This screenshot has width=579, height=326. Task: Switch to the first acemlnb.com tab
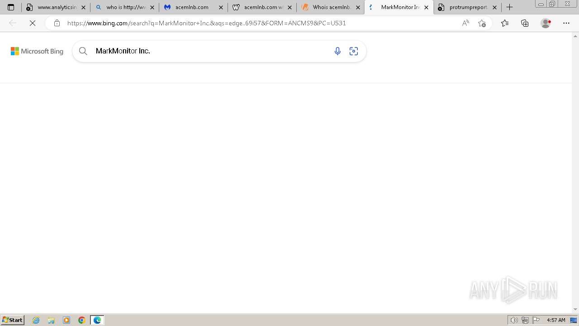[193, 7]
